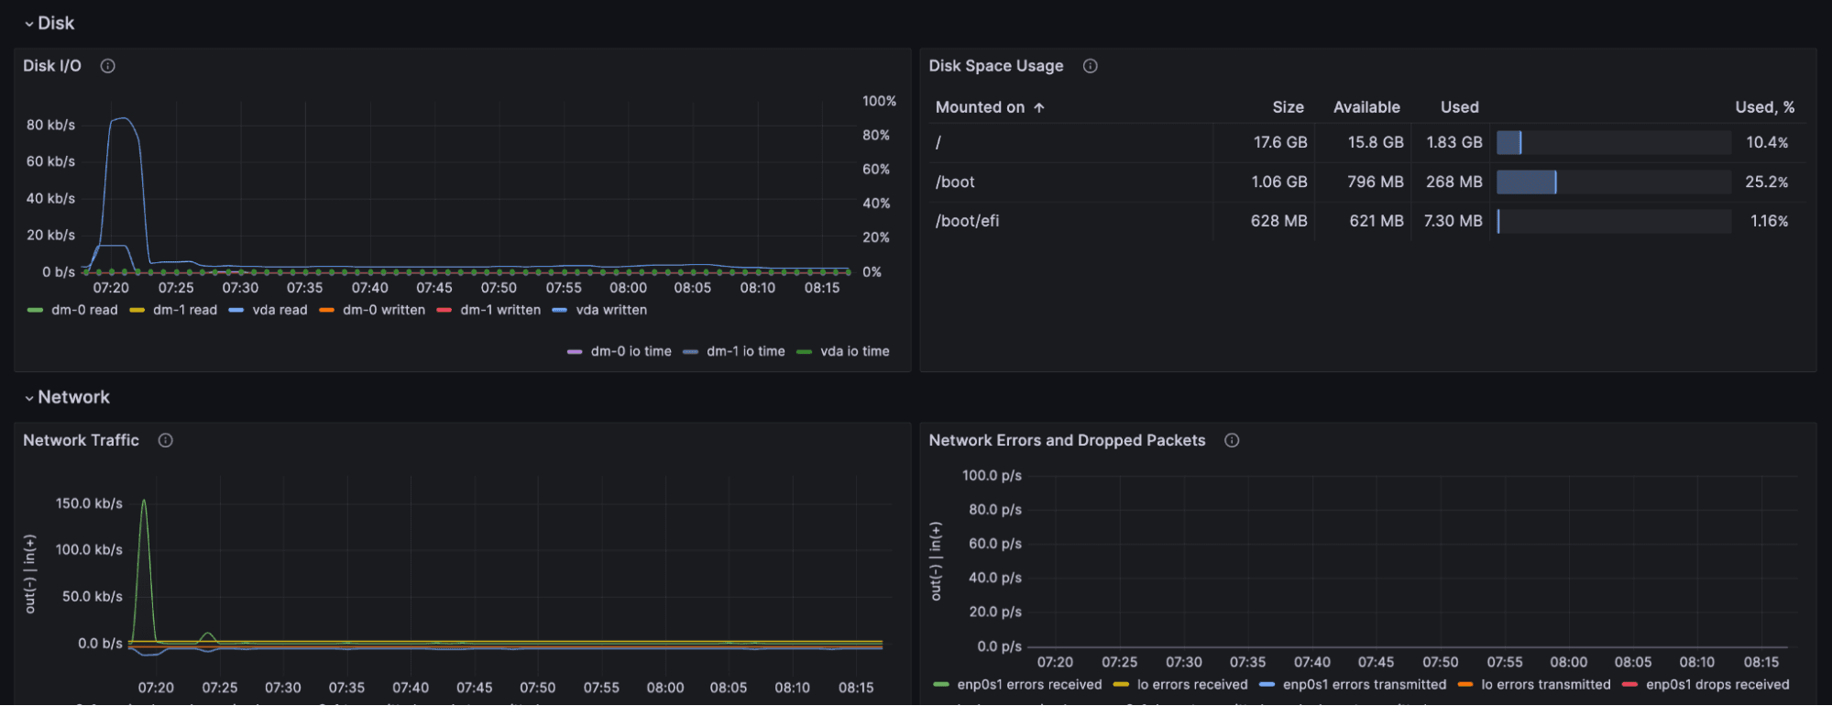1832x706 pixels.
Task: Click red enp0s1 drops received swatch
Action: tap(1630, 685)
